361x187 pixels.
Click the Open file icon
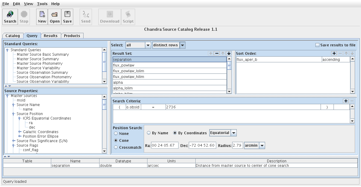click(55, 17)
